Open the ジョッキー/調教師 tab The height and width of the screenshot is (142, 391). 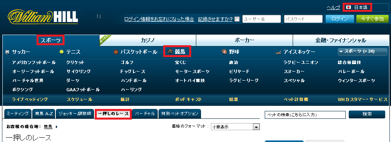click(x=75, y=114)
